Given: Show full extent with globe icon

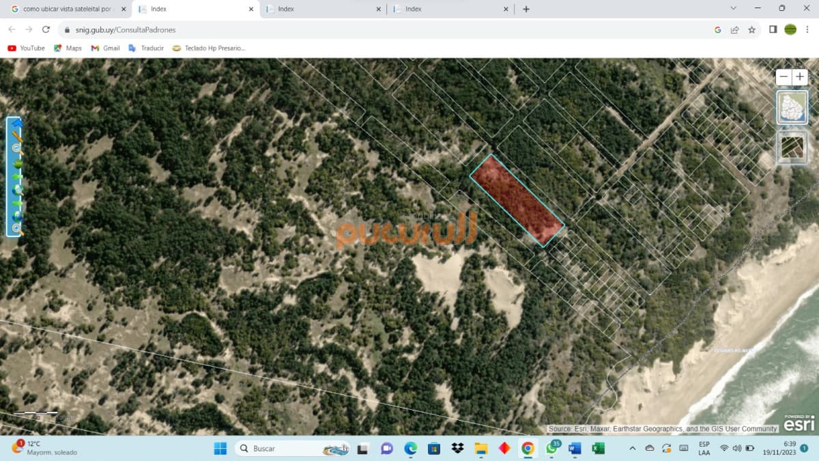Looking at the screenshot, I should point(17,216).
